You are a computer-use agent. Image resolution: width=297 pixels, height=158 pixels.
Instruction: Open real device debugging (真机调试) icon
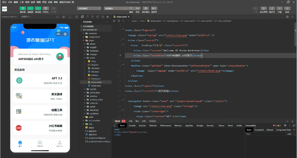[146, 8]
